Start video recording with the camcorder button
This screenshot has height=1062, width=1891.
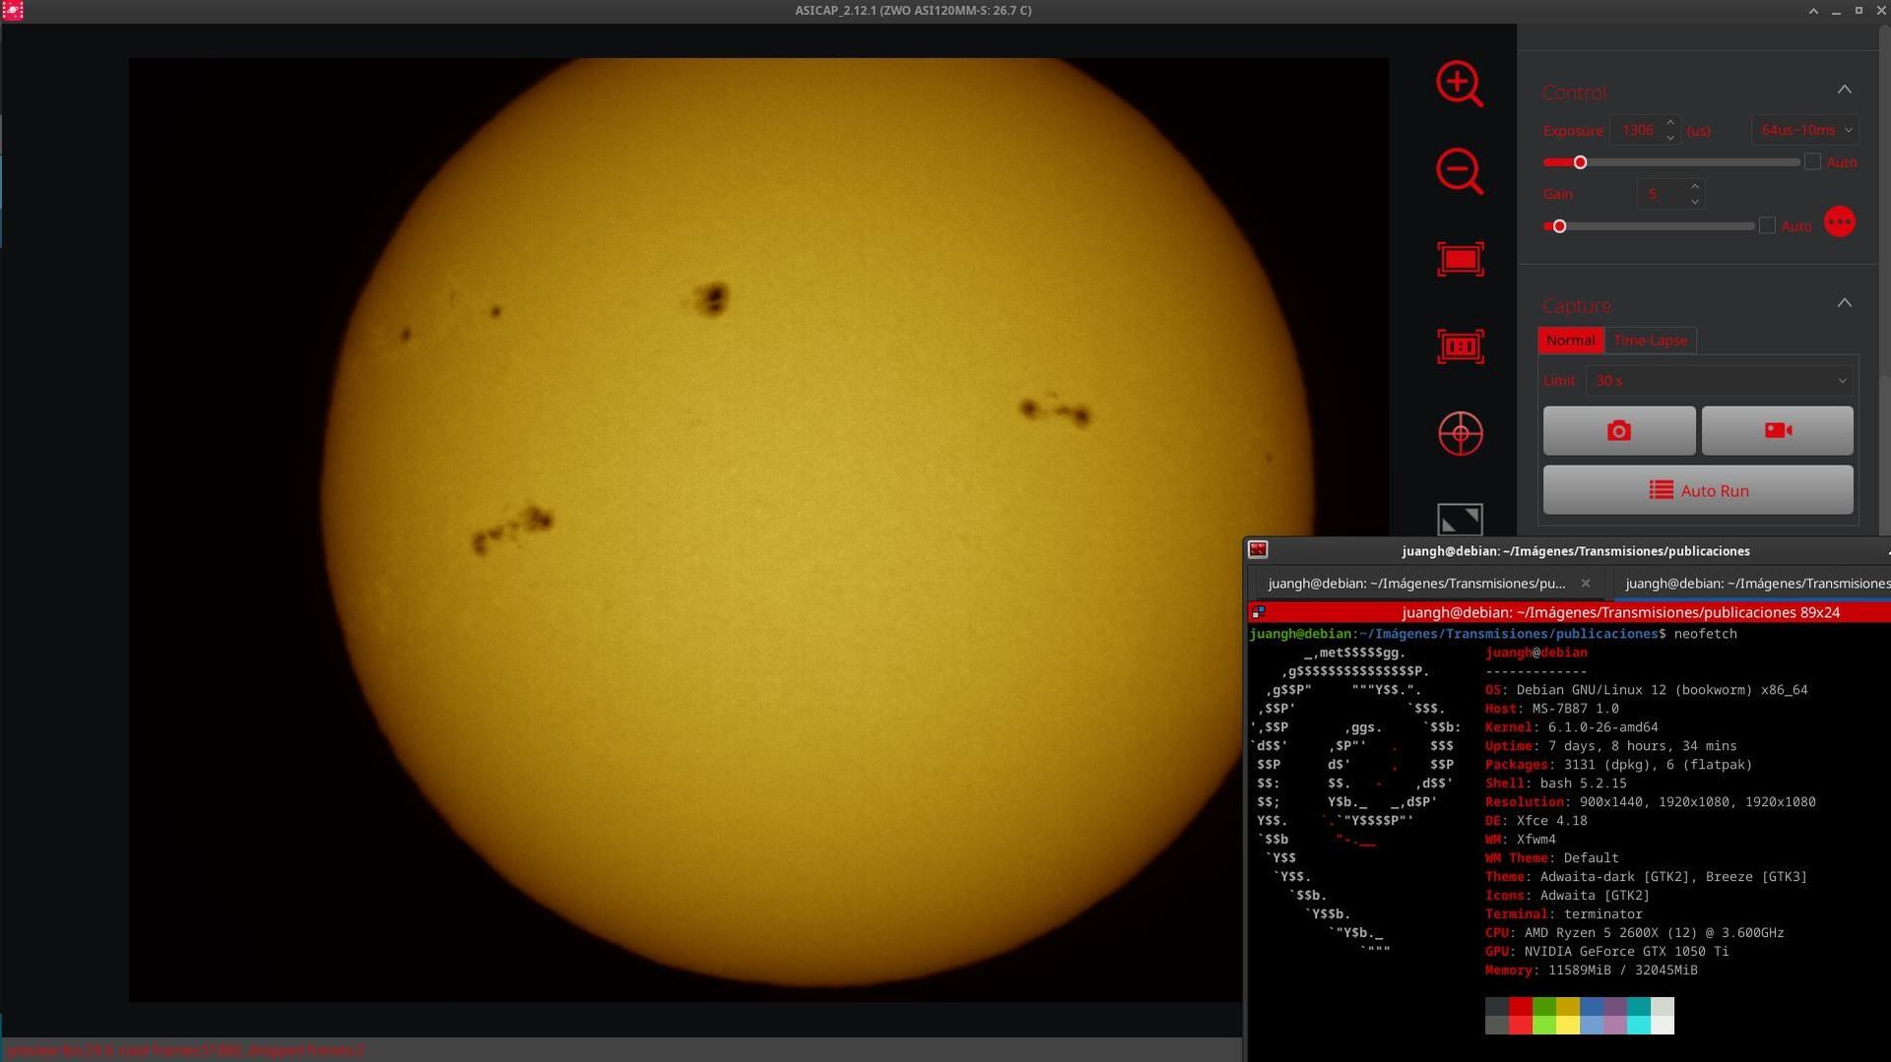tap(1778, 431)
